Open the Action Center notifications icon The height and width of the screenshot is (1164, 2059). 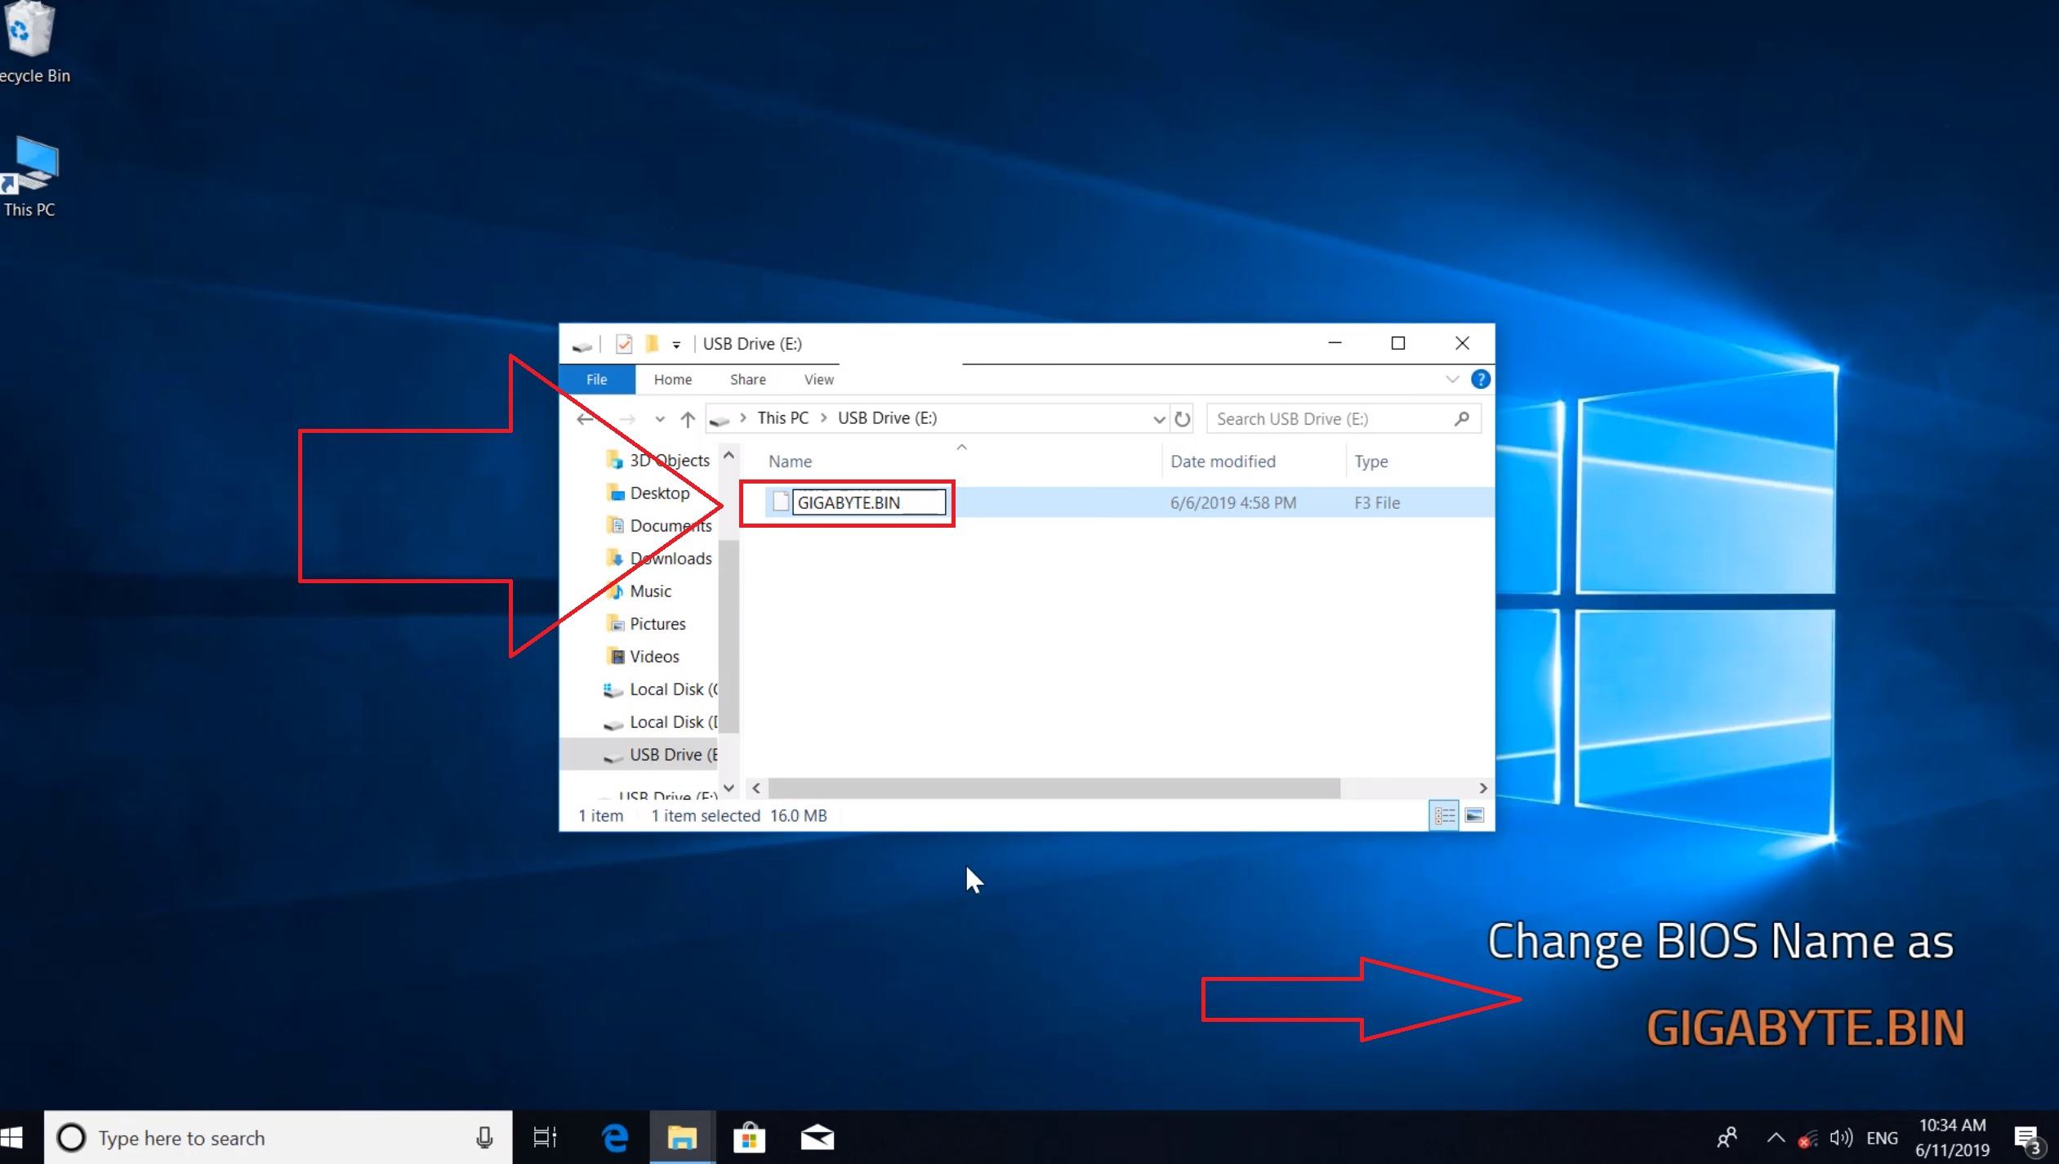2028,1139
